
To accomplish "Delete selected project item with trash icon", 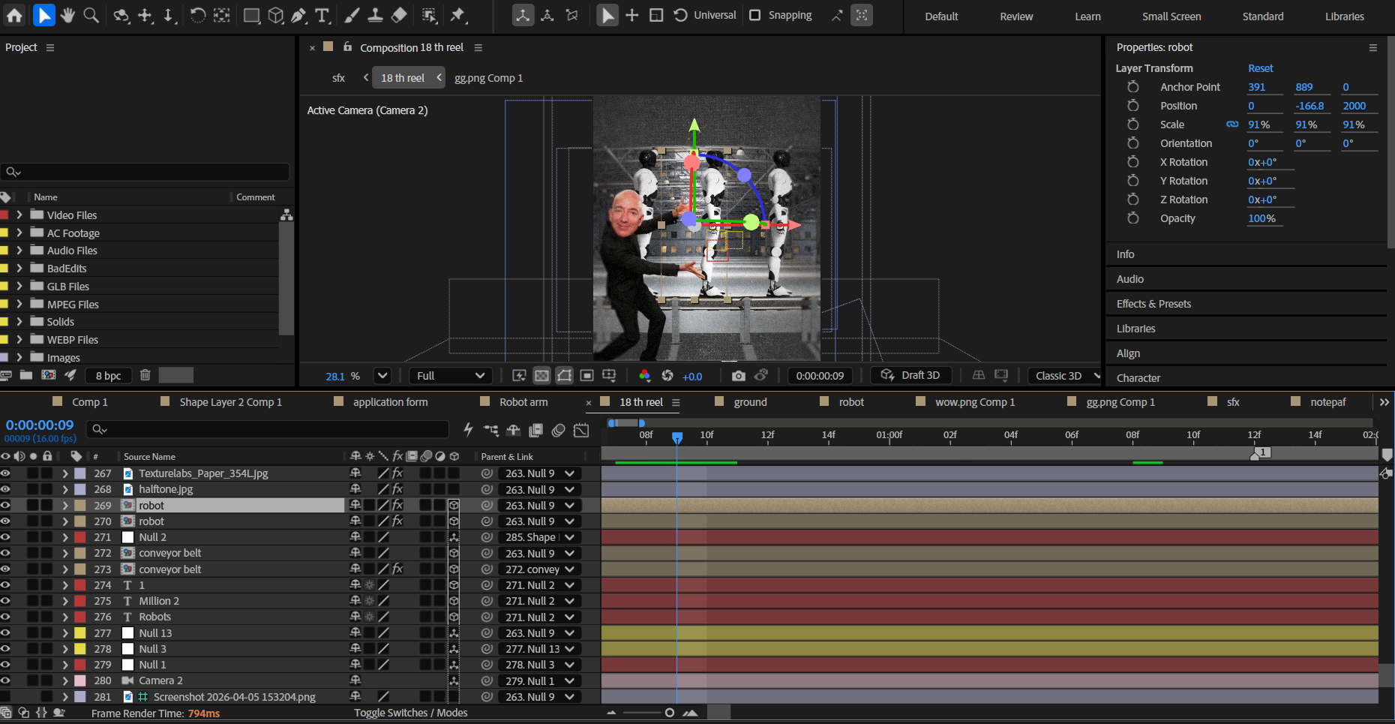I will (x=145, y=375).
